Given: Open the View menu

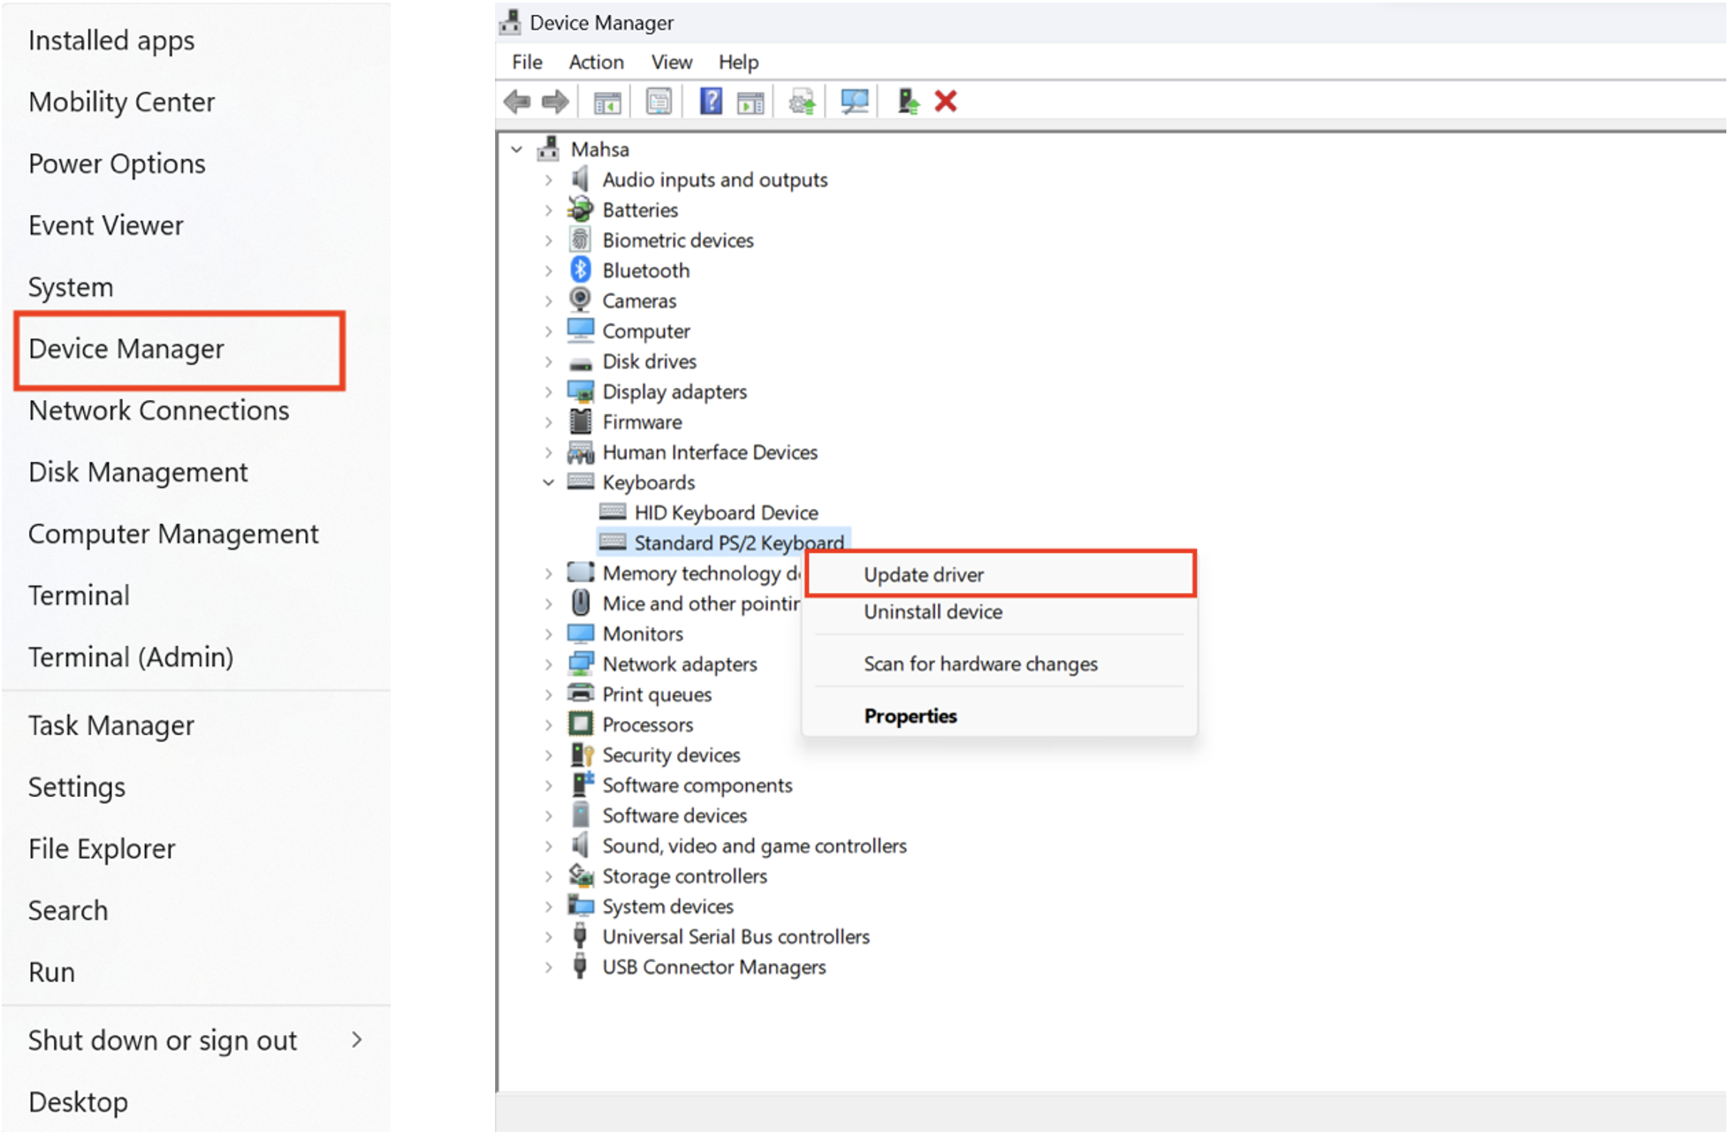Looking at the screenshot, I should 671,62.
